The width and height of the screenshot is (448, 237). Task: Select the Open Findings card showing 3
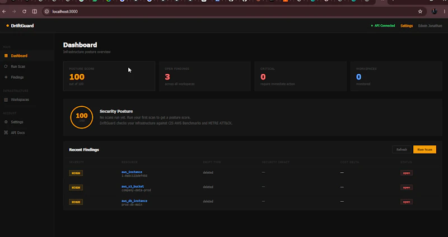click(x=204, y=76)
